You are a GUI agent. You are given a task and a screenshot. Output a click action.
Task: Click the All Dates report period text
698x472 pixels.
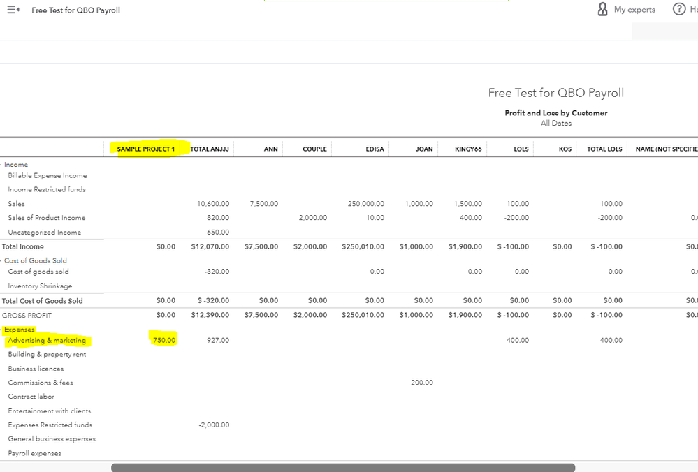tap(556, 123)
